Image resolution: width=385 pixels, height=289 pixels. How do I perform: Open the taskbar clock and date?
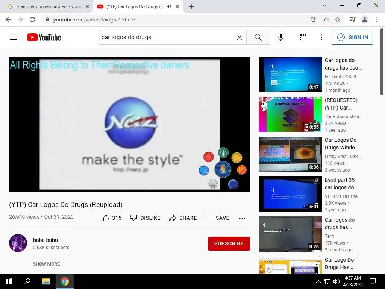pyautogui.click(x=353, y=281)
